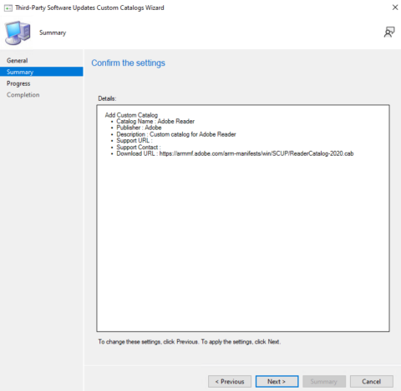The image size is (401, 391).
Task: Click the Description Custom catalog line
Action: pyautogui.click(x=176, y=134)
